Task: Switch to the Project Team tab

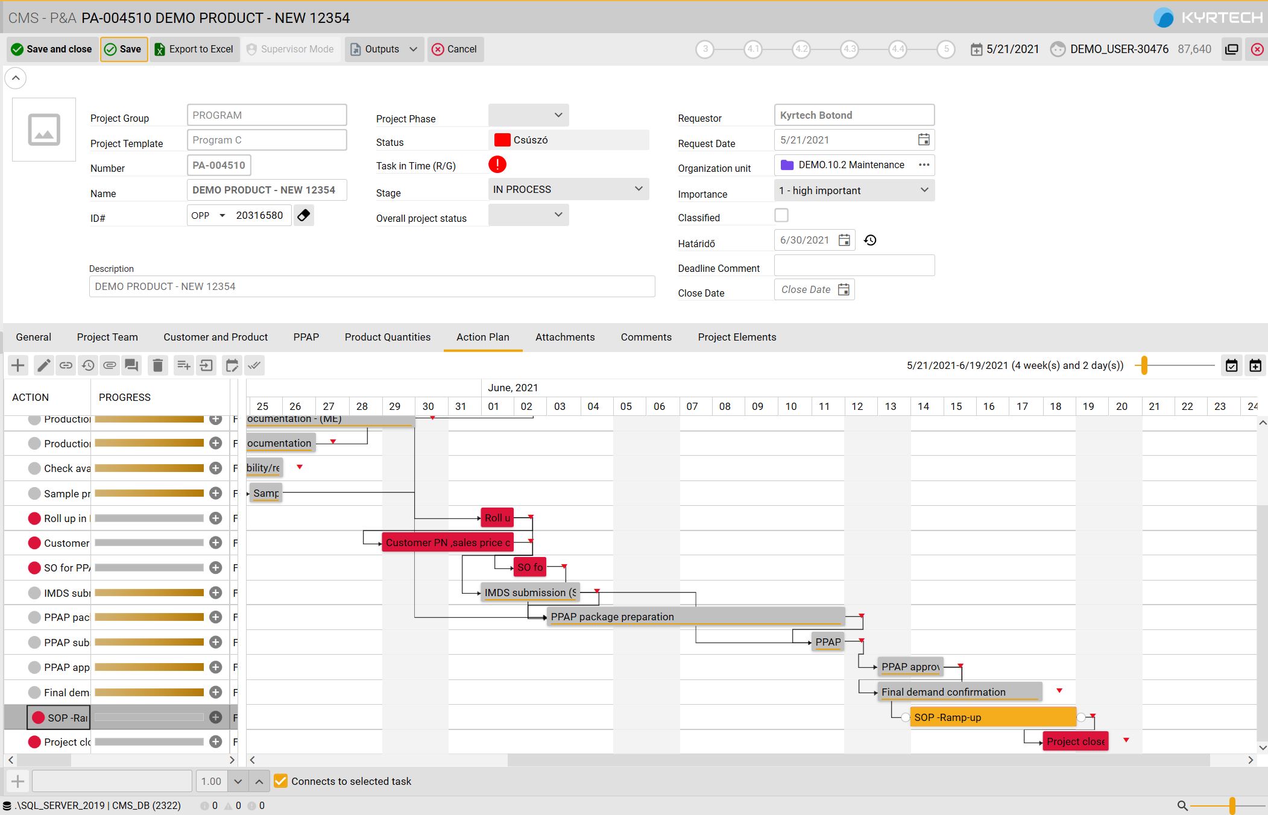Action: click(107, 337)
